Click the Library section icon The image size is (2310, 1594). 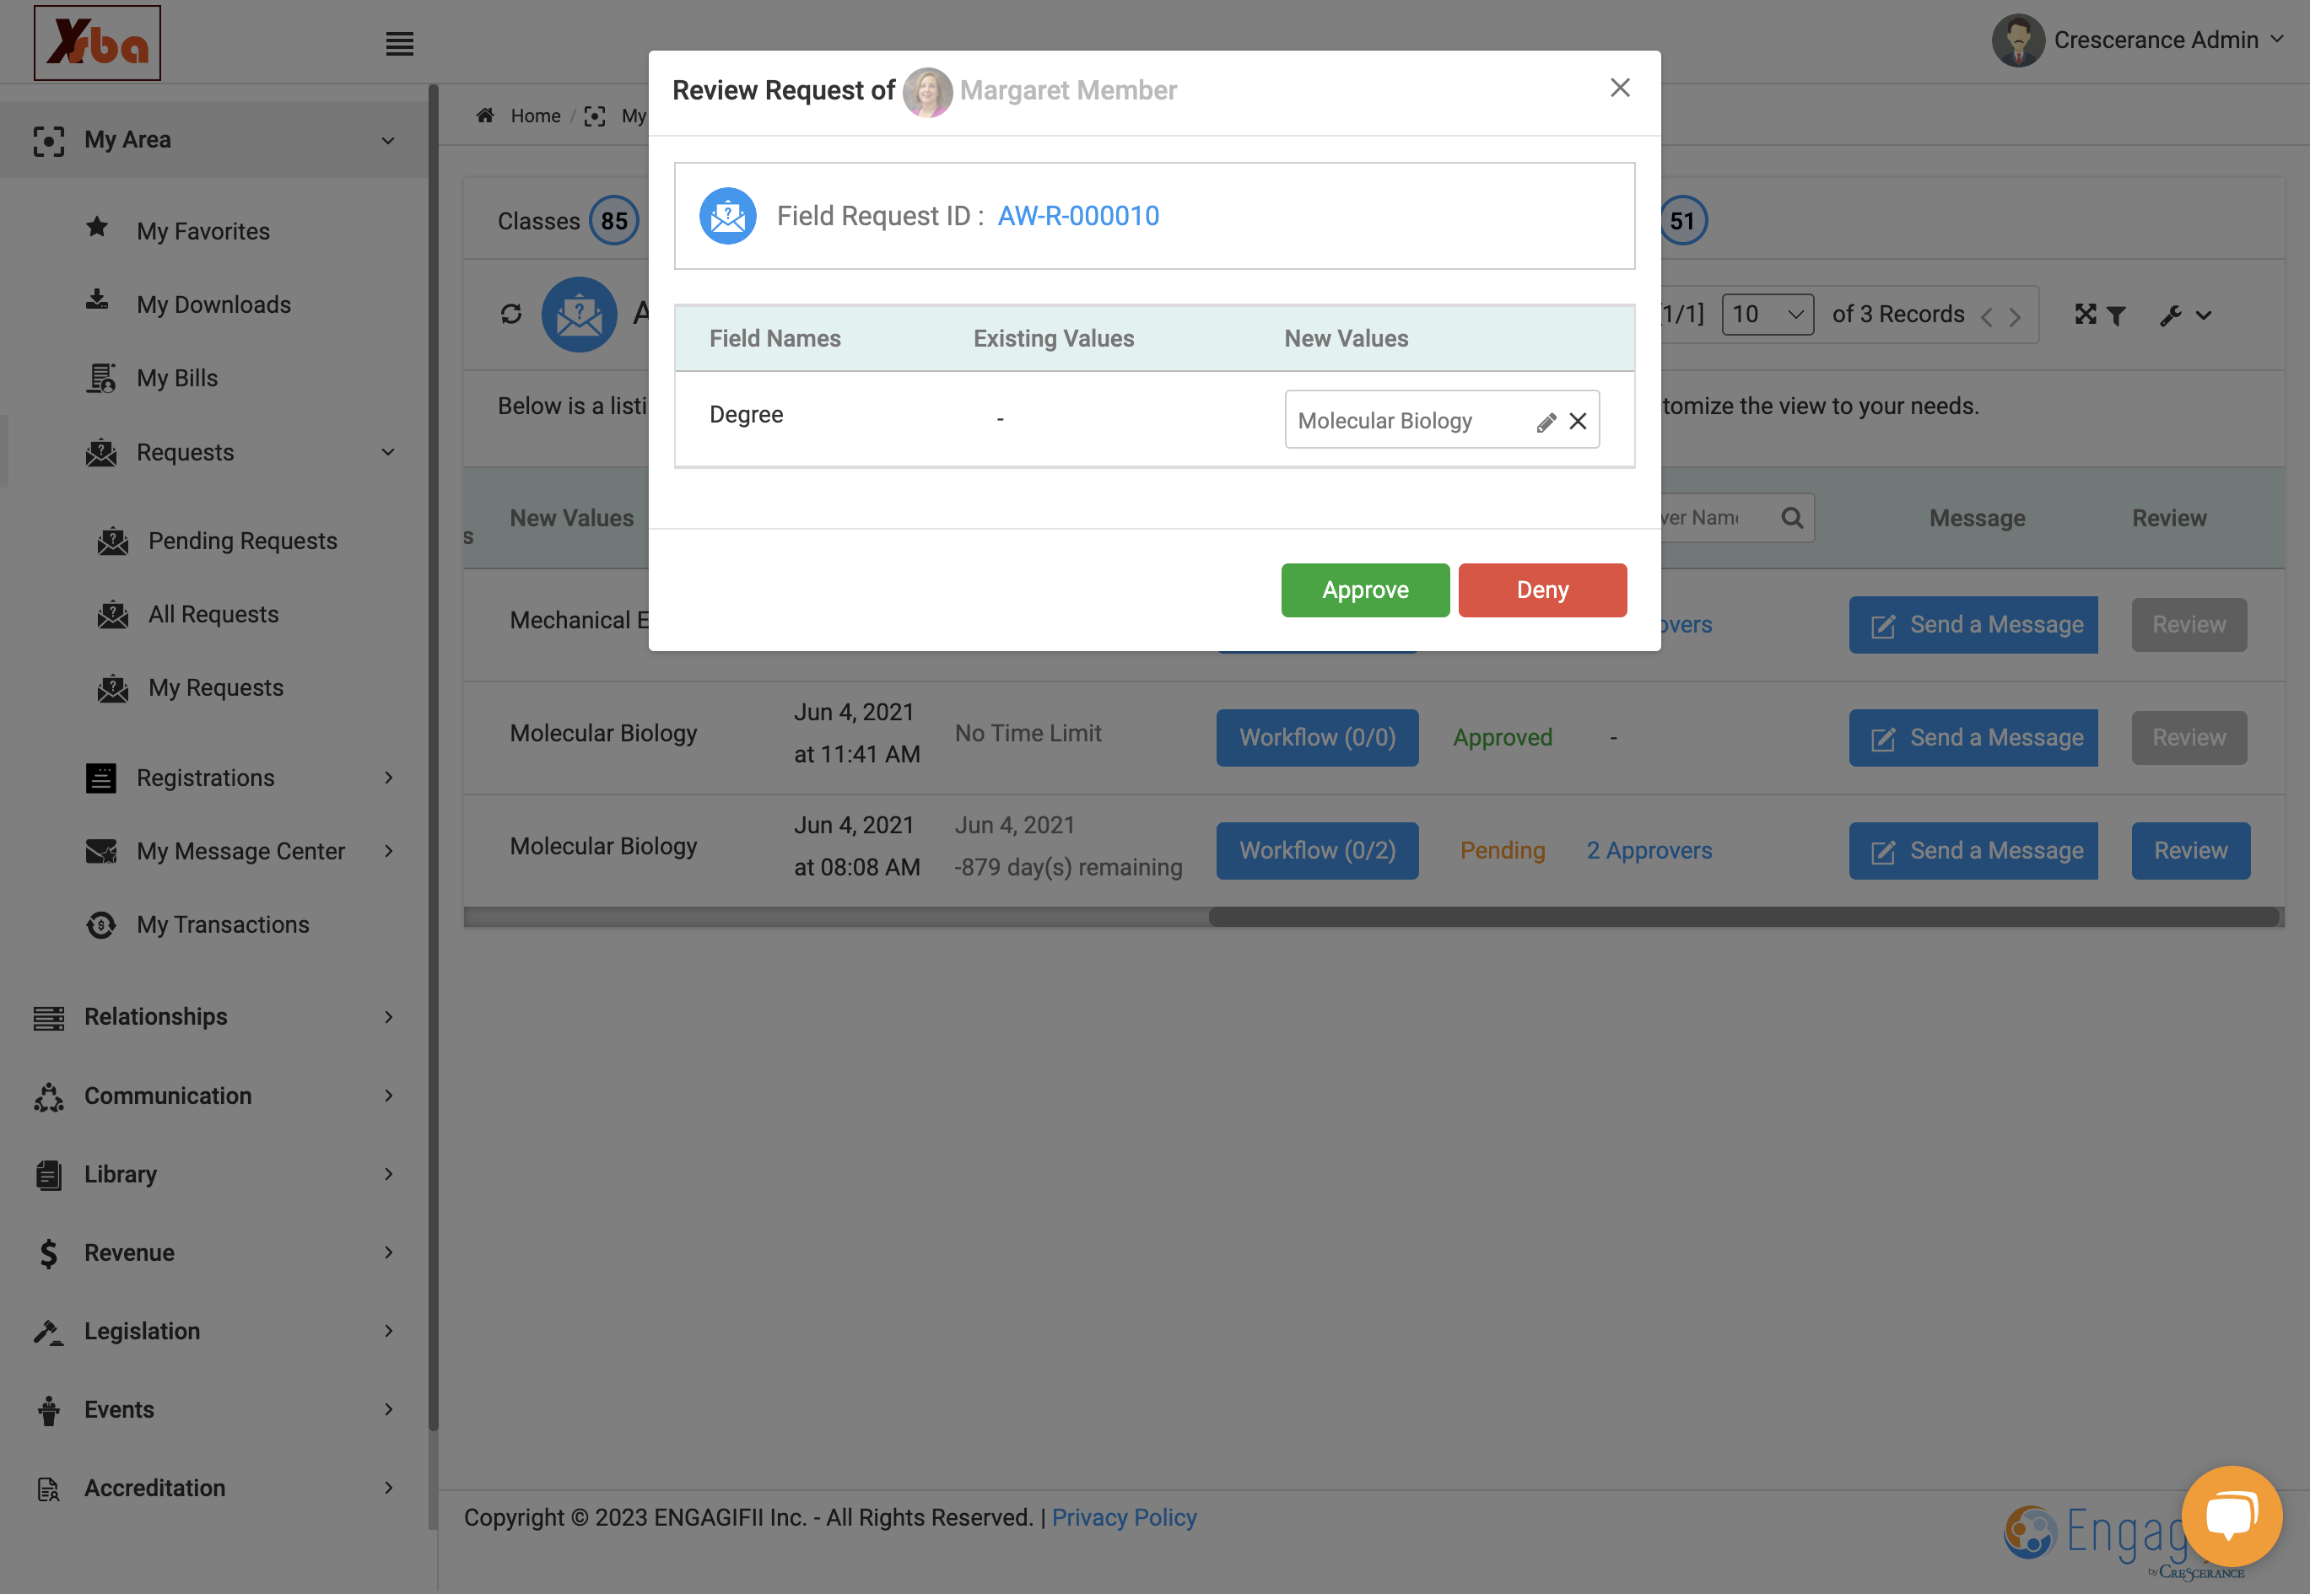click(49, 1175)
